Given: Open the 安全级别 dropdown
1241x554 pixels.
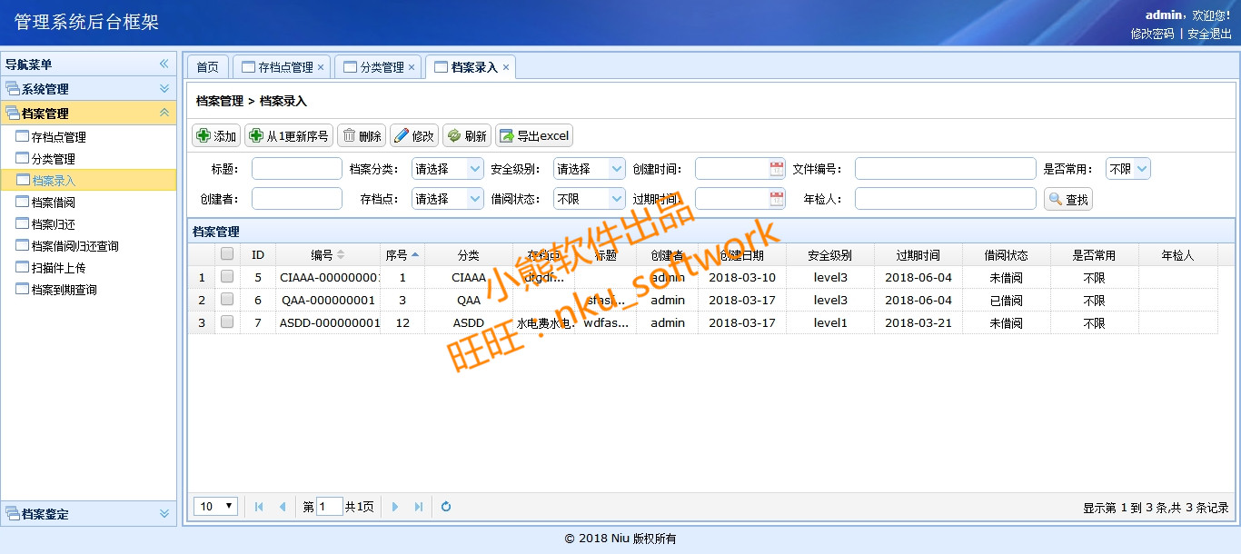Looking at the screenshot, I should pos(616,169).
